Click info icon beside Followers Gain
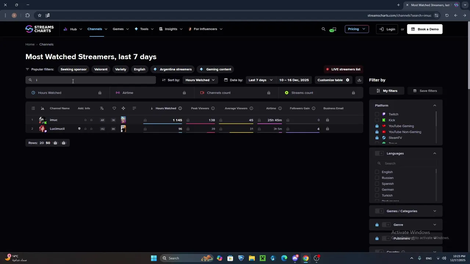 click(314, 108)
